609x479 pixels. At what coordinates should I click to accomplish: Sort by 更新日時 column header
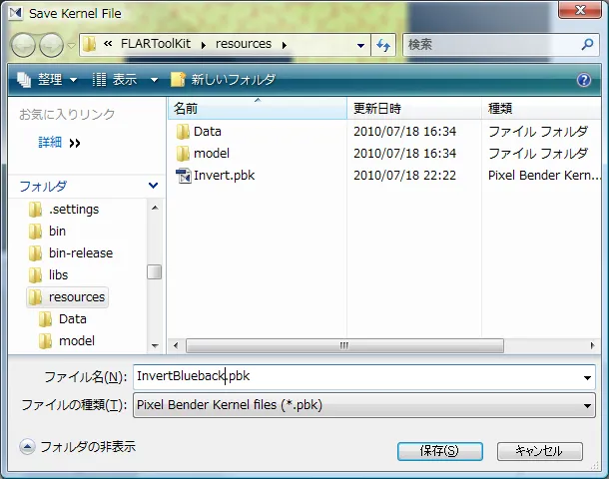point(414,108)
